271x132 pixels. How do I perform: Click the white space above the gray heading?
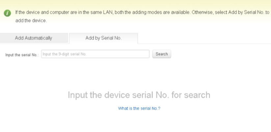click(139, 76)
